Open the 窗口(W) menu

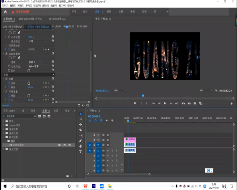62,5
